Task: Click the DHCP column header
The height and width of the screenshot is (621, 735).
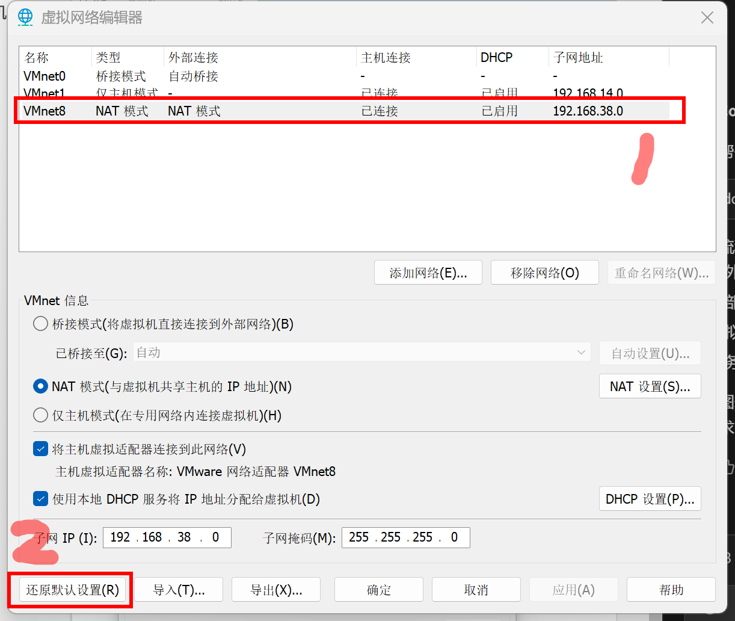Action: point(512,58)
